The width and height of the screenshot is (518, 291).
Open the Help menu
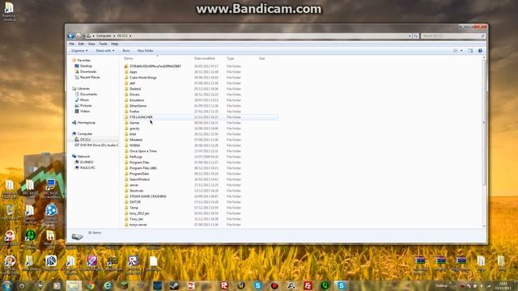[x=115, y=44]
